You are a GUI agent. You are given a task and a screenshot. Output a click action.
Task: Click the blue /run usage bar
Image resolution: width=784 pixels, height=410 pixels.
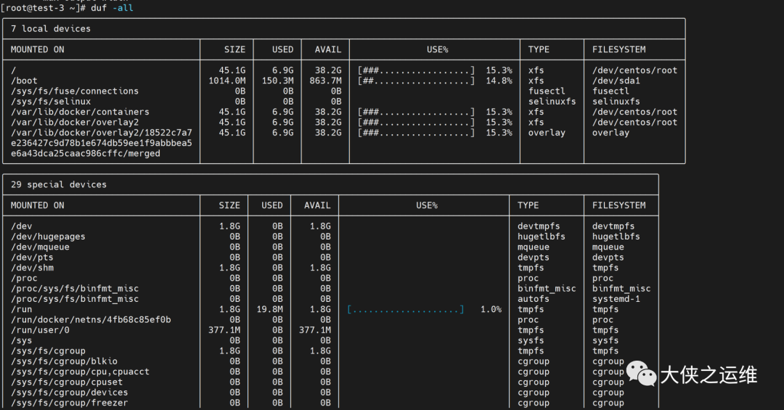click(406, 310)
